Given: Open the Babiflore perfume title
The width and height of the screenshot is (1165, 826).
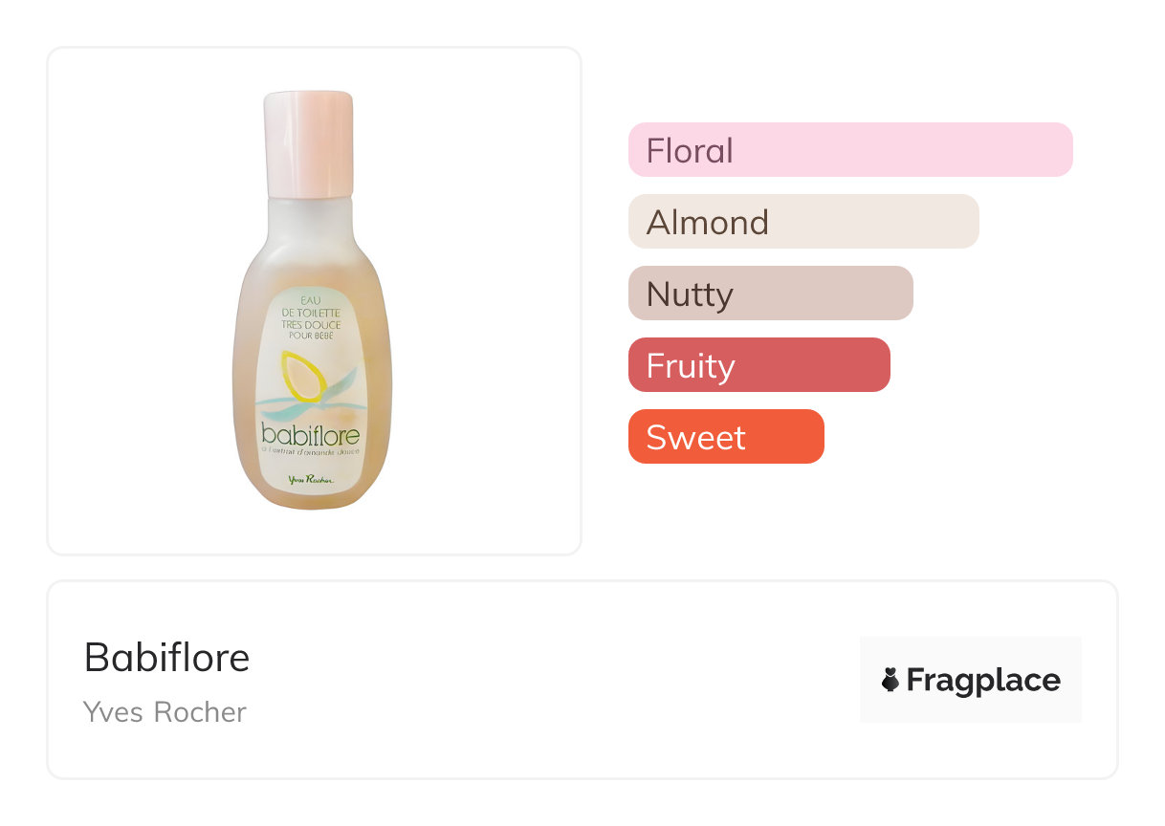Looking at the screenshot, I should point(166,658).
